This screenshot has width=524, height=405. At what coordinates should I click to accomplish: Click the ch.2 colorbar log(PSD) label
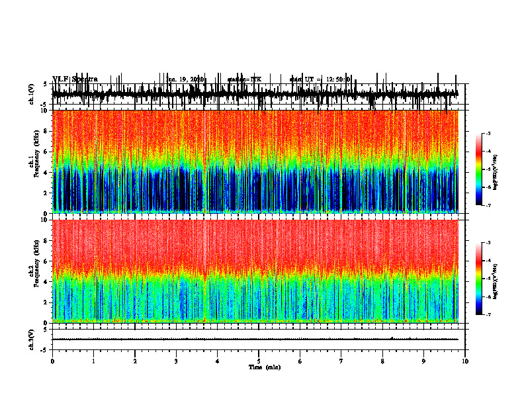click(x=496, y=282)
